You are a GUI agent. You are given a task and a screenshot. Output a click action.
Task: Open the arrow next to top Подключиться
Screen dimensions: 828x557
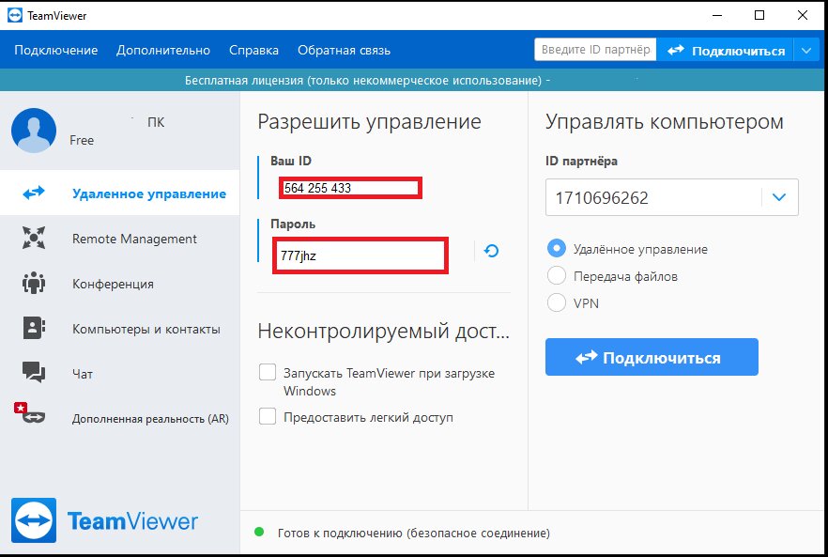pos(806,51)
